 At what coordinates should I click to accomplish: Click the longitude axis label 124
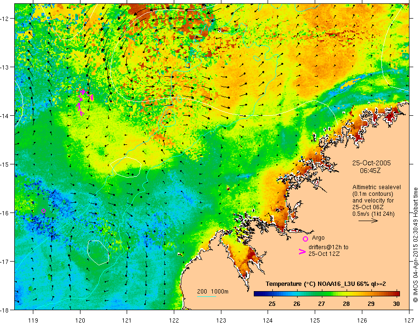[268, 320]
